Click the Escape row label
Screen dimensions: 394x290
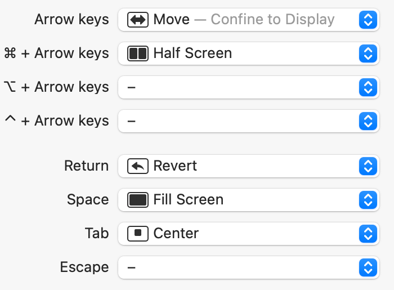point(84,267)
